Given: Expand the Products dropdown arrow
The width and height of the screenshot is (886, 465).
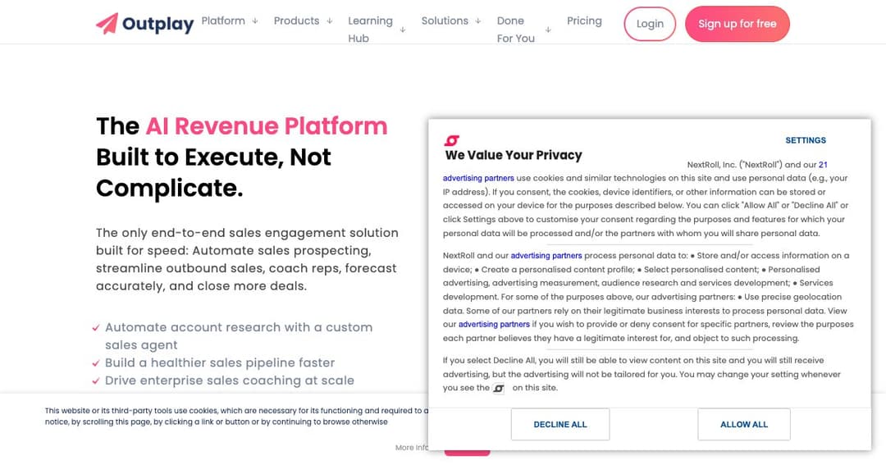Looking at the screenshot, I should 330,21.
